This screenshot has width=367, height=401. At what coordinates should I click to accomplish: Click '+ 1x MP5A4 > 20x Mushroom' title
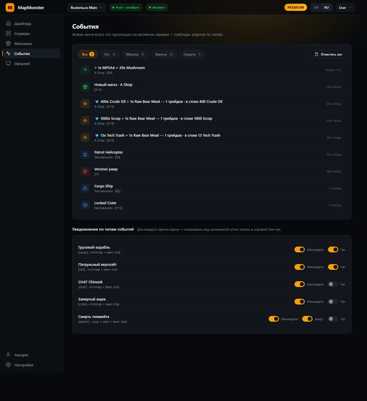(120, 68)
